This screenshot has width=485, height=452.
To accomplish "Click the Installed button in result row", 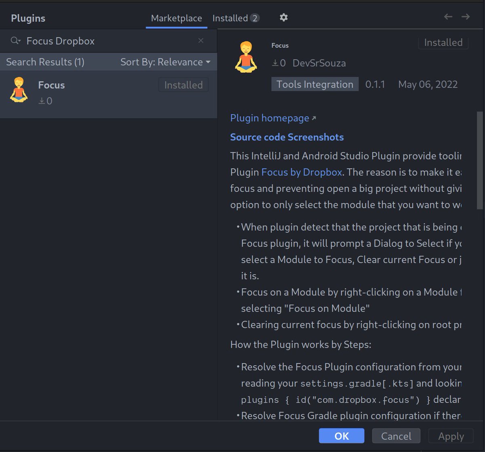I will click(183, 85).
